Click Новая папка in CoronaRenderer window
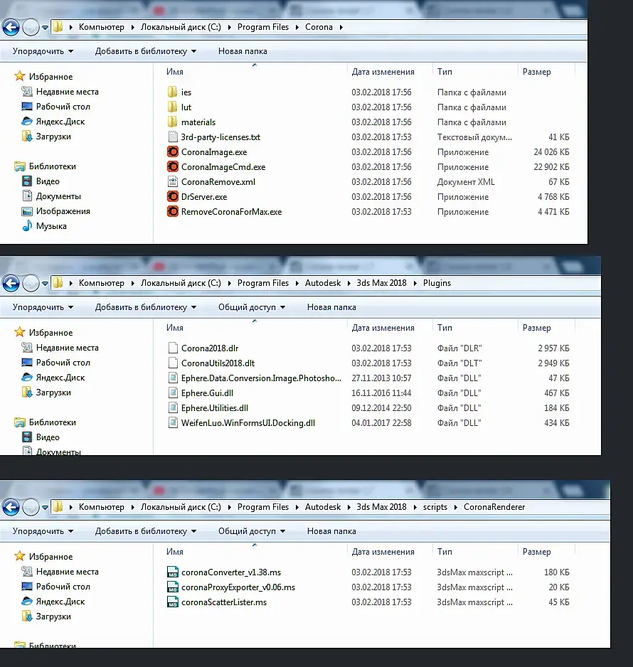 (x=331, y=531)
